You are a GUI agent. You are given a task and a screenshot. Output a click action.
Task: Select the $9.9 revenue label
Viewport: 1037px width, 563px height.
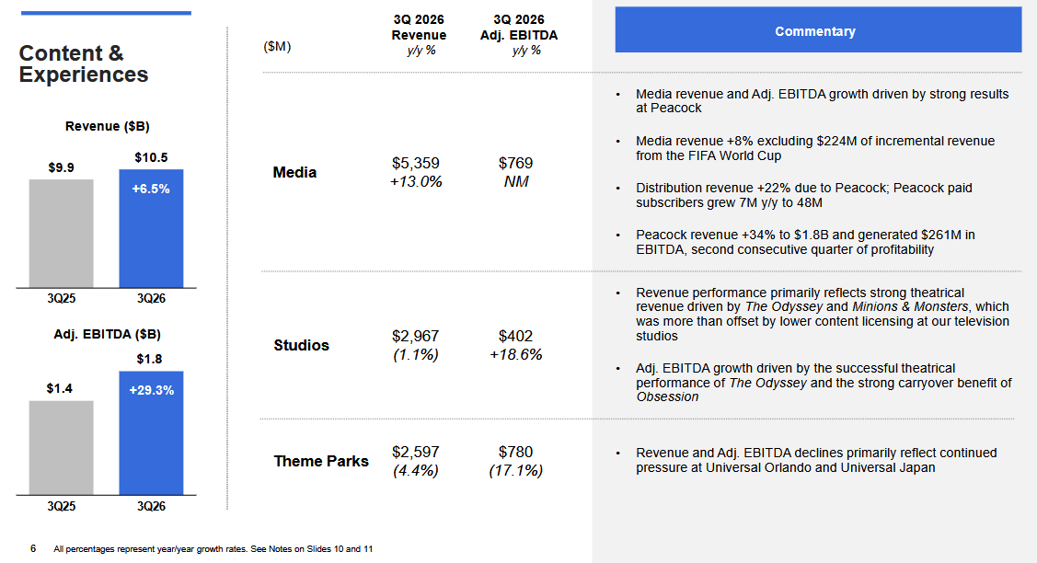pos(61,168)
